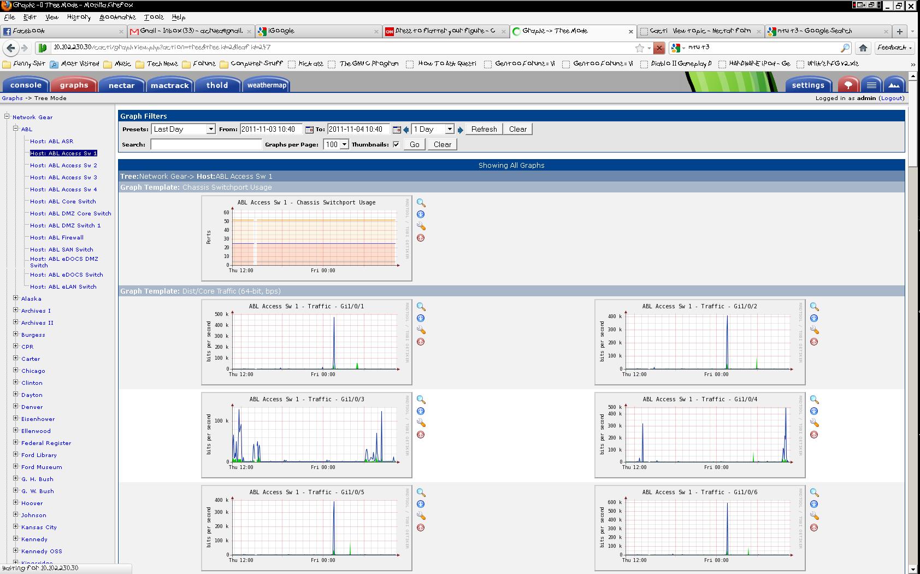This screenshot has height=574, width=920.
Task: Switch to preview view mode tab
Action: 894,85
